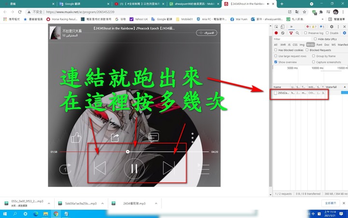Image resolution: width=348 pixels, height=218 pixels.
Task: Stop recording network log red button
Action: click(276, 33)
